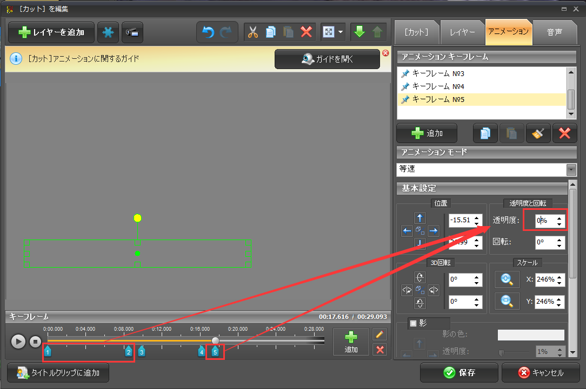Image resolution: width=586 pixels, height=389 pixels.
Task: Click the 保存 save button
Action: click(459, 373)
